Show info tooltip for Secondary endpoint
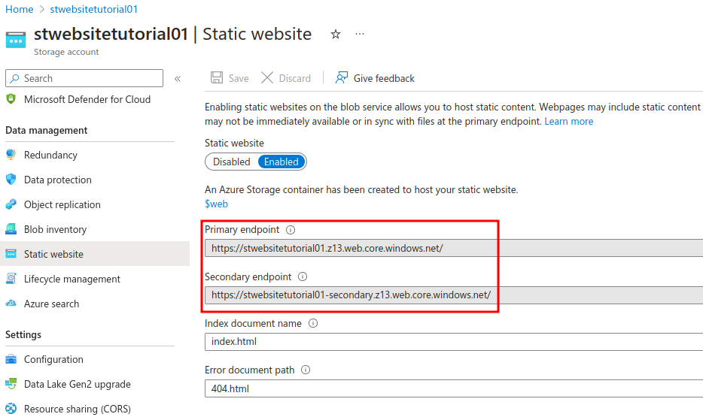The width and height of the screenshot is (703, 417). pos(303,276)
